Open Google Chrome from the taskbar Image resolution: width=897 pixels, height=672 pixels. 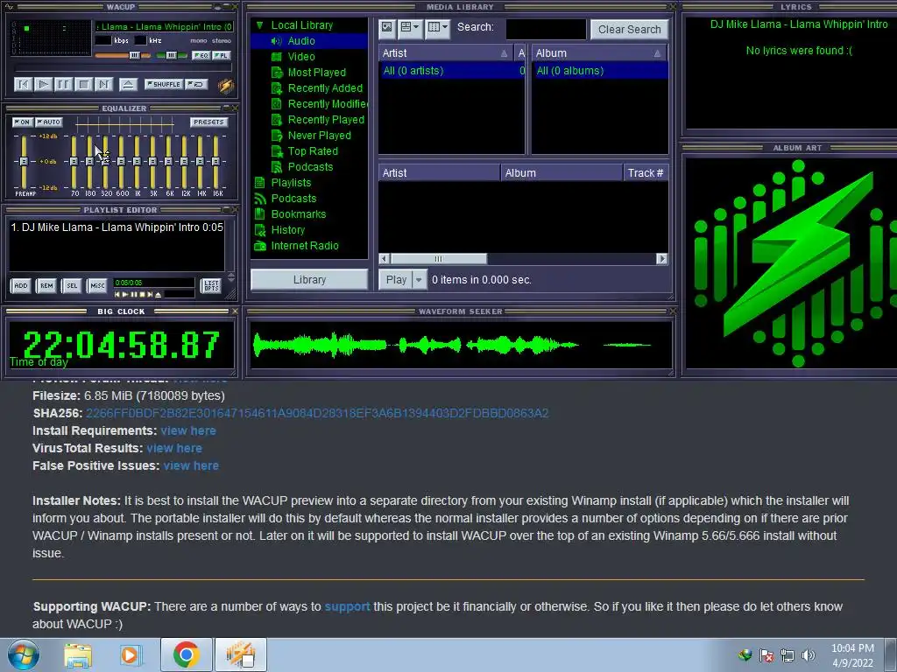coord(186,654)
